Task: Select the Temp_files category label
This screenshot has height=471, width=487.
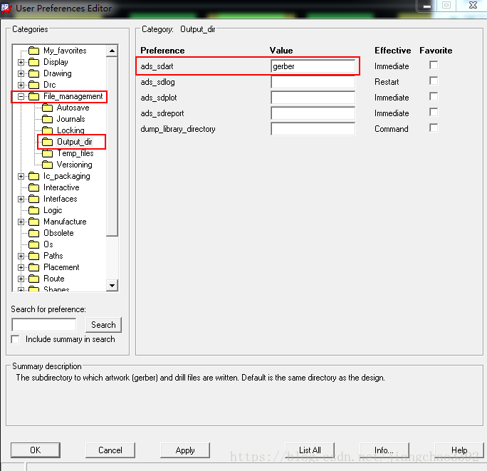Action: click(75, 153)
